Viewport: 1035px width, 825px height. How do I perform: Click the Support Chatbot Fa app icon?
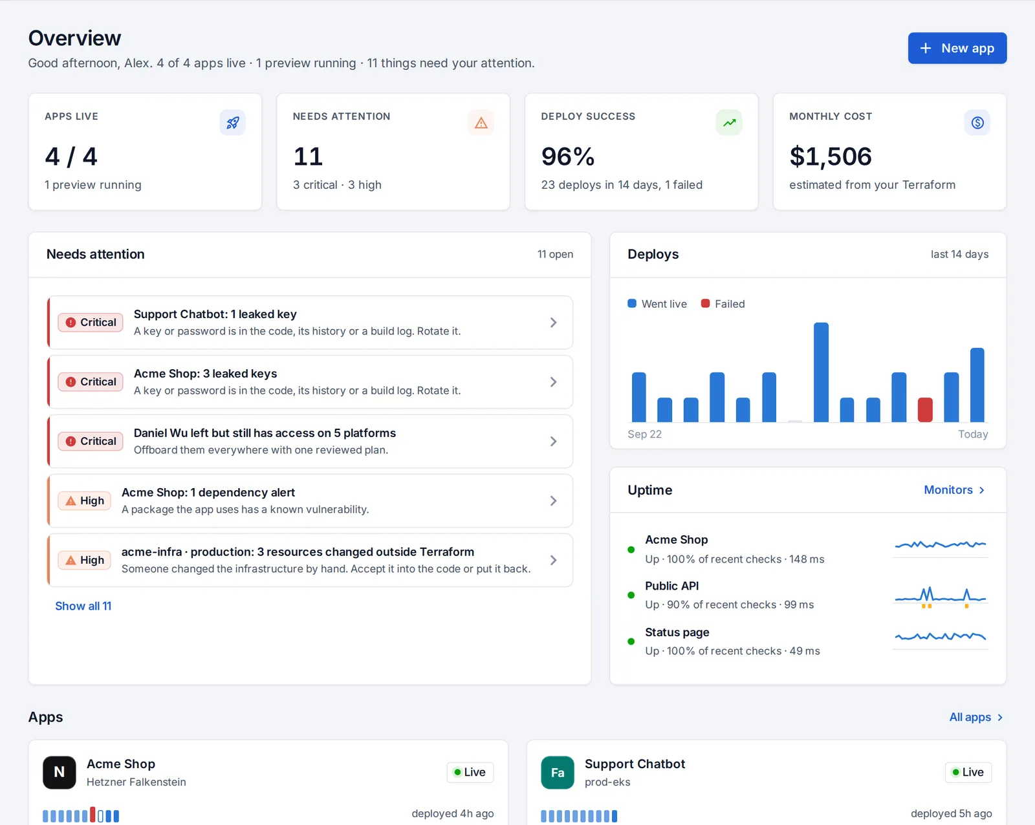coord(558,773)
